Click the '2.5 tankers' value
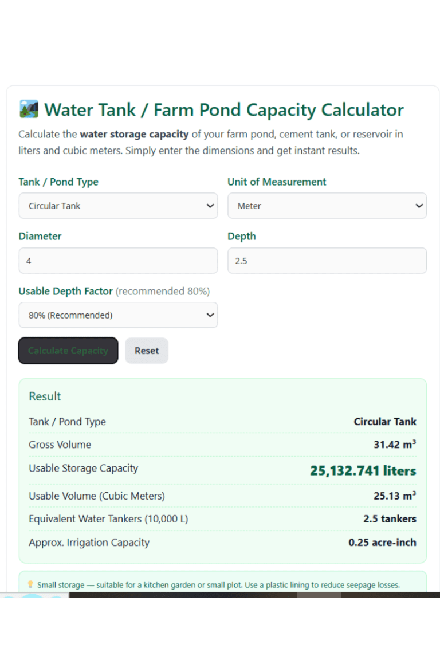This screenshot has height=660, width=440. [x=390, y=519]
